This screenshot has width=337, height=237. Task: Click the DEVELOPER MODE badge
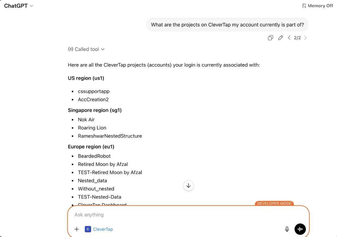[274, 204]
